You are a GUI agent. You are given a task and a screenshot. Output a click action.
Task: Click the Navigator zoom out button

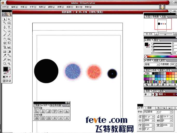pos(156,34)
